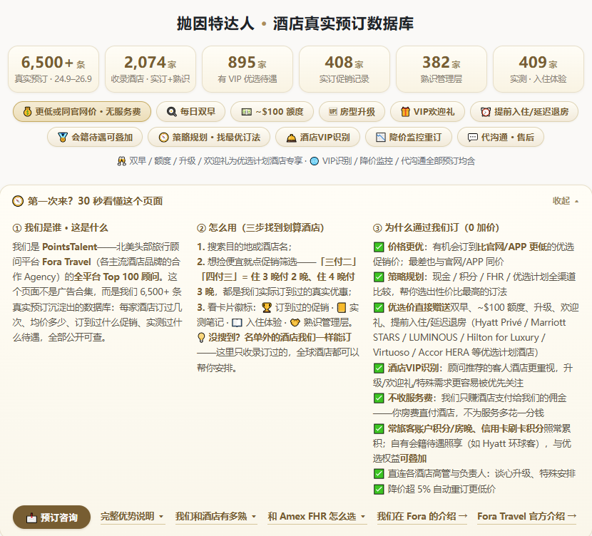
Task: Click the compass icon beside 第一次来?
Action: [x=18, y=201]
